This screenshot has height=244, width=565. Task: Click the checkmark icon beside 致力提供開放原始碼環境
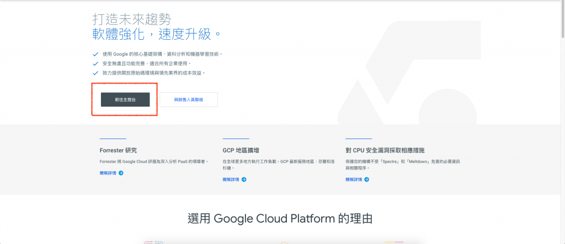[95, 73]
